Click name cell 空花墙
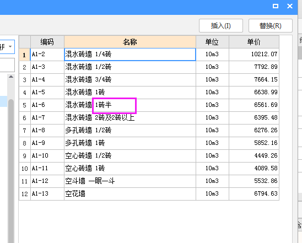Viewport: 302px width, 243px height. [x=130, y=194]
